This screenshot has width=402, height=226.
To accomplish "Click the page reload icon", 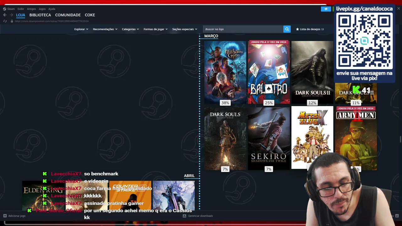I will (x=5, y=21).
